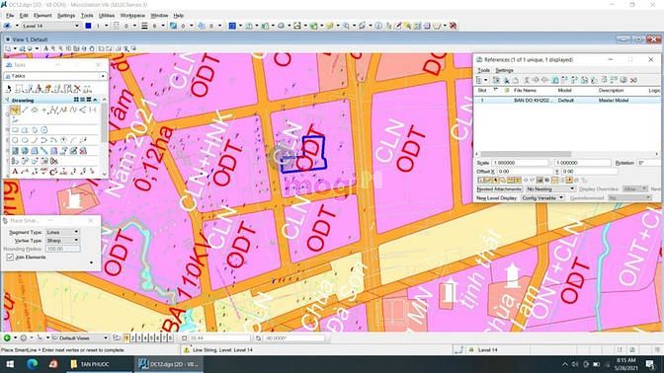Open the red app icon on taskbar
The height and width of the screenshot is (373, 664).
[x=53, y=364]
